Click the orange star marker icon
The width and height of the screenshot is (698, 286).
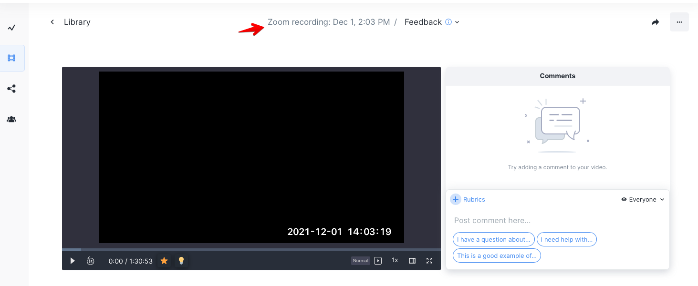tap(164, 261)
